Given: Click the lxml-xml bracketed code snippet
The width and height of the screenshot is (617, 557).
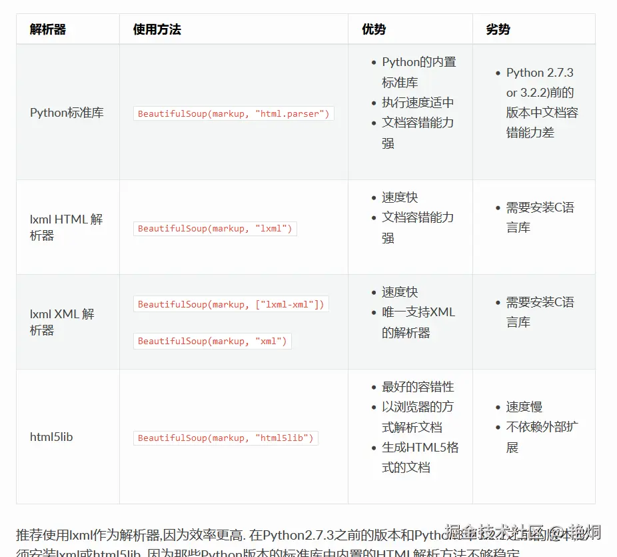Looking at the screenshot, I should [x=231, y=304].
